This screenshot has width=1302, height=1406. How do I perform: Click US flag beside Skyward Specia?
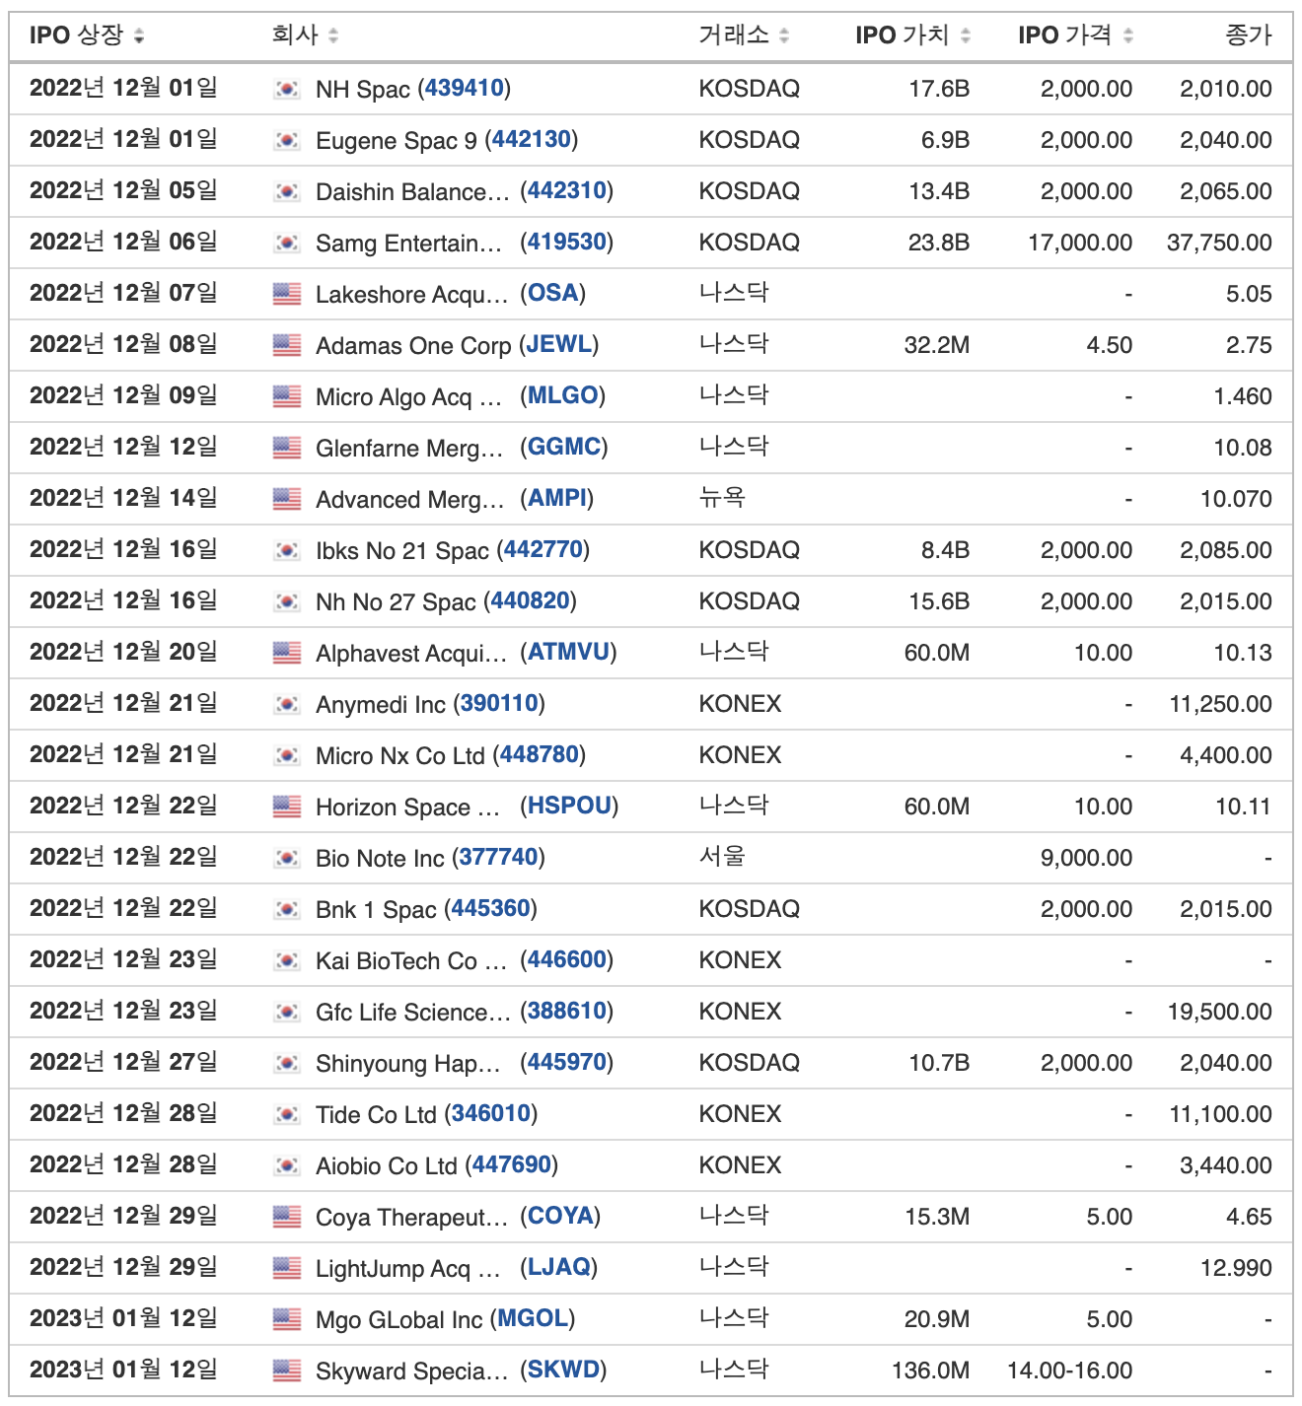pyautogui.click(x=287, y=1371)
